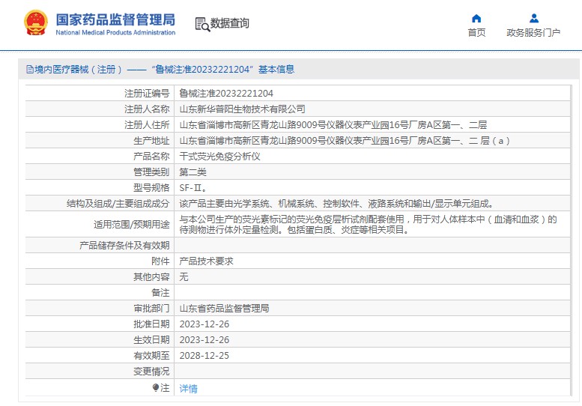Click the 注册人名称 label

pos(147,109)
